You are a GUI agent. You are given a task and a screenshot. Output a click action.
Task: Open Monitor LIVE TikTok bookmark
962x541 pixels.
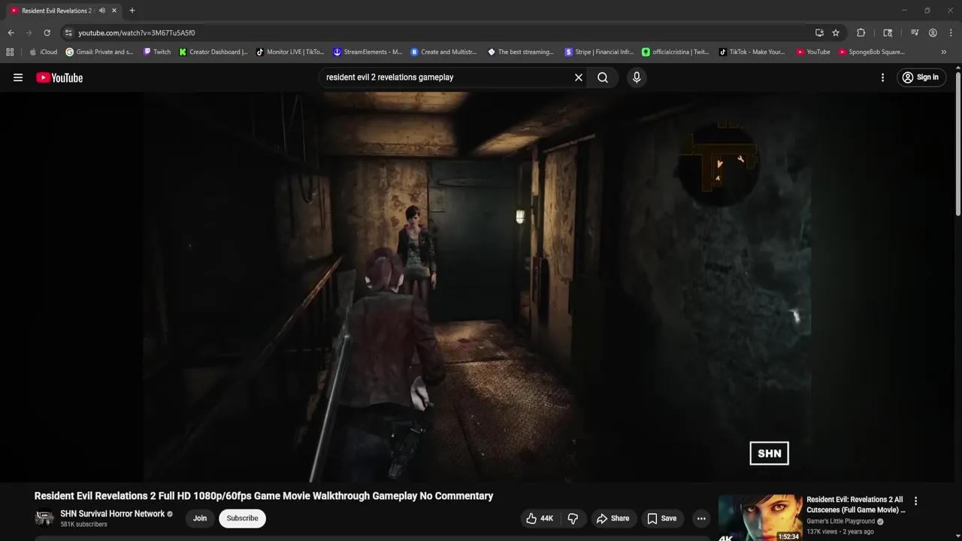coord(290,52)
